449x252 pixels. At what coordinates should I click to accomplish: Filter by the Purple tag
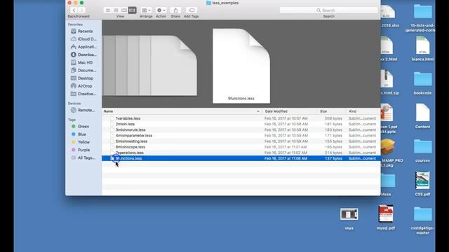click(x=81, y=150)
